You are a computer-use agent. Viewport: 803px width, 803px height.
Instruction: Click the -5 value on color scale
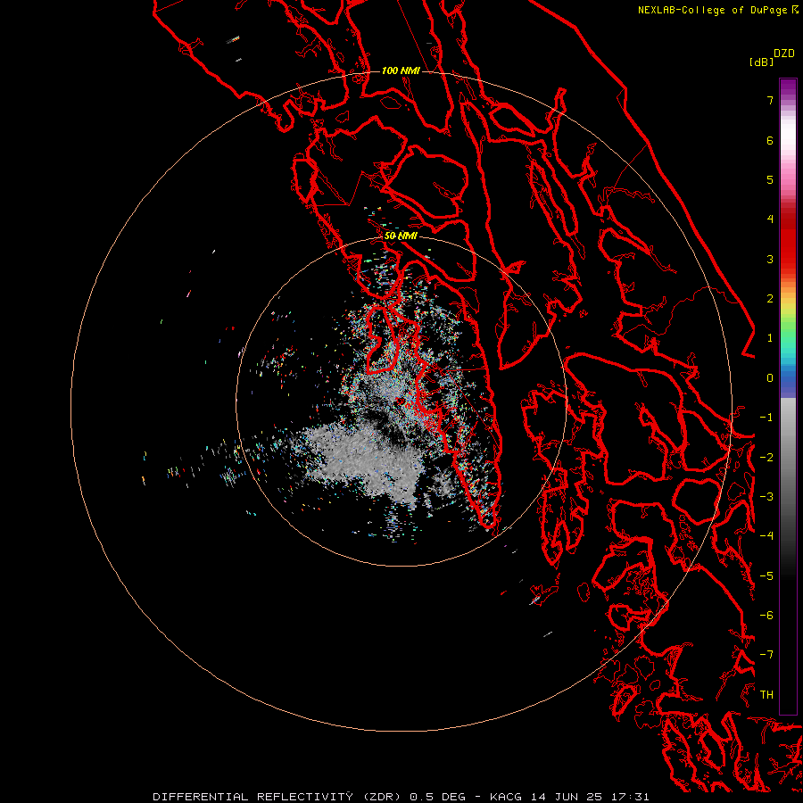pos(766,576)
